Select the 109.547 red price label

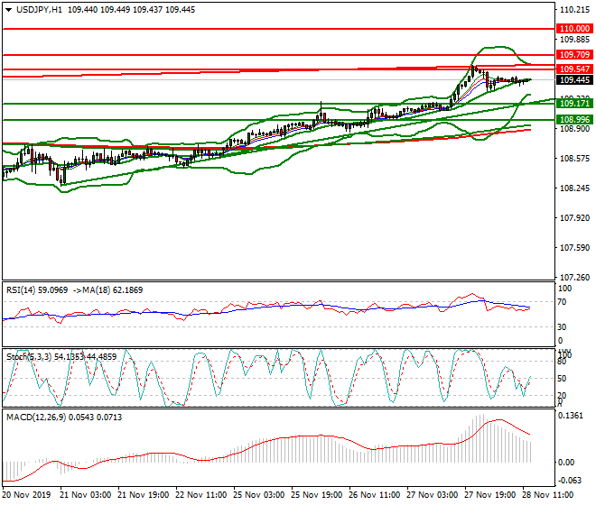point(574,69)
